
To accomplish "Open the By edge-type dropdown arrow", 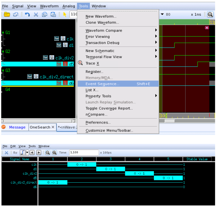I will pos(27,152).
